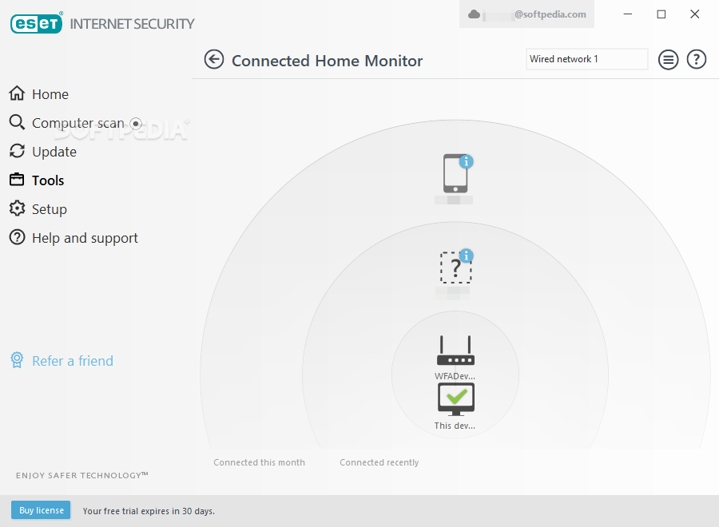Close the ESET window
Viewport: 719px width, 527px height.
tap(695, 14)
